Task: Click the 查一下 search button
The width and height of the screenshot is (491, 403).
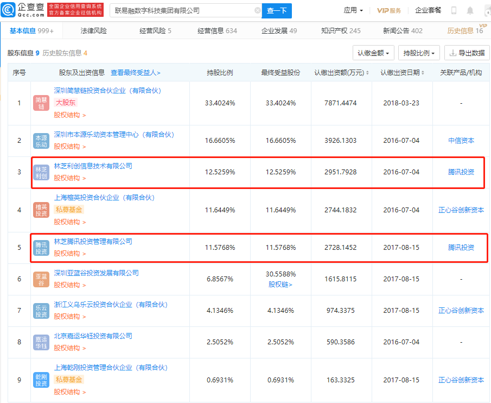Action: pos(277,11)
